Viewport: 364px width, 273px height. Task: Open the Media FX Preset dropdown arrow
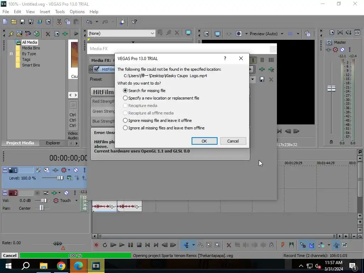pyautogui.click(x=252, y=79)
